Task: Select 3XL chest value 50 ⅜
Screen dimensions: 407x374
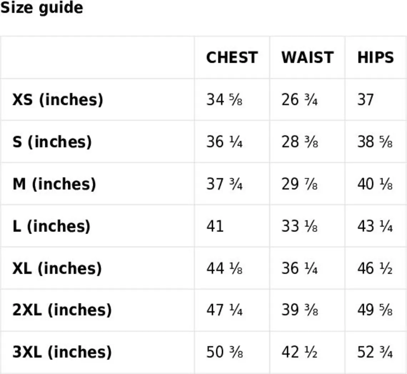Action: 224,352
